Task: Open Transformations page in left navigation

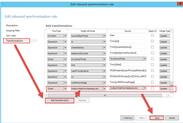Action: [14, 41]
